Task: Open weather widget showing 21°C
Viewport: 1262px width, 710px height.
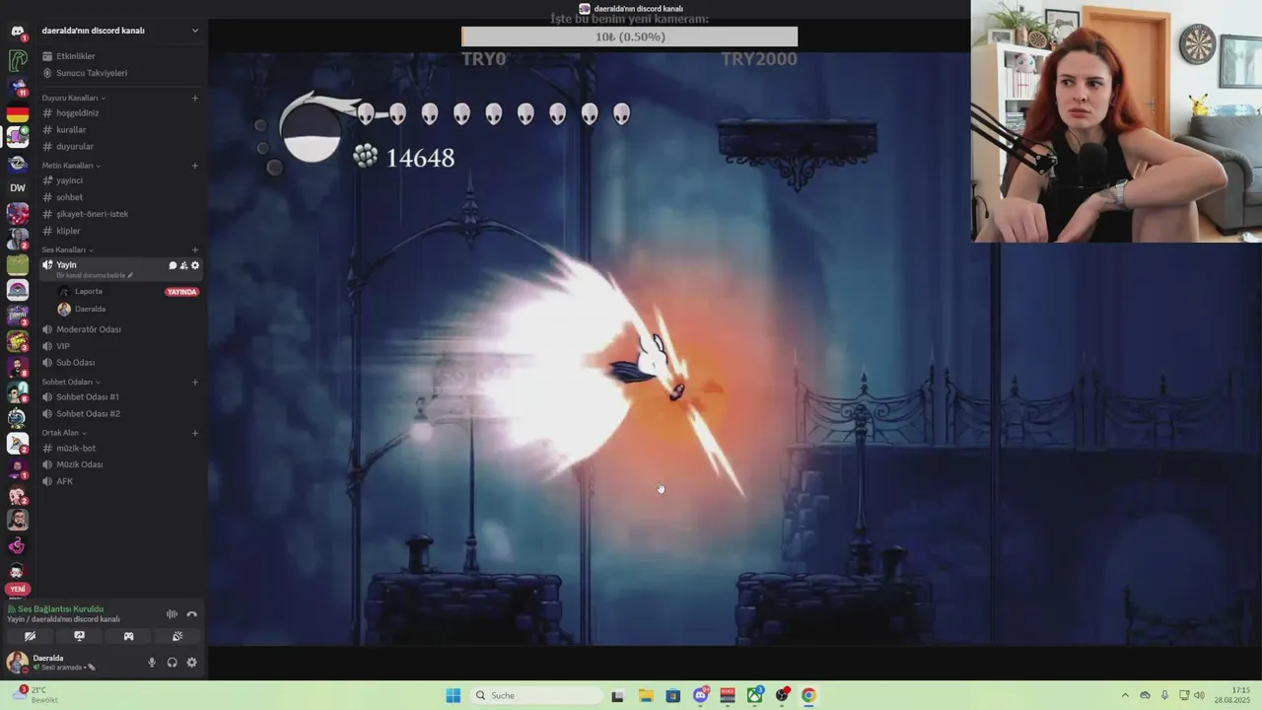Action: [x=35, y=695]
